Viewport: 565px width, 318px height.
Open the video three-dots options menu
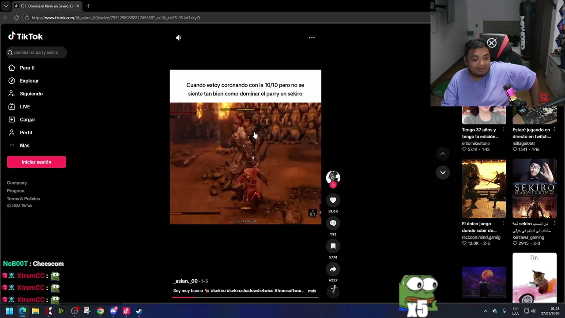312,38
